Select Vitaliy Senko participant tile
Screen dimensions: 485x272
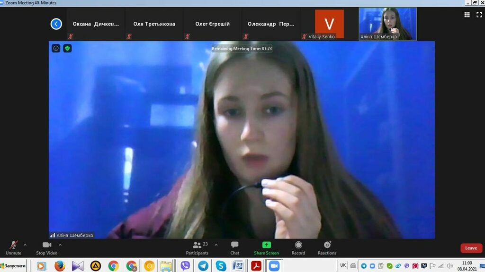pyautogui.click(x=329, y=24)
